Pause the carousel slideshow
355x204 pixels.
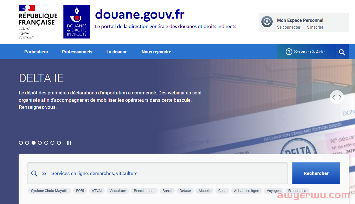tap(69, 143)
